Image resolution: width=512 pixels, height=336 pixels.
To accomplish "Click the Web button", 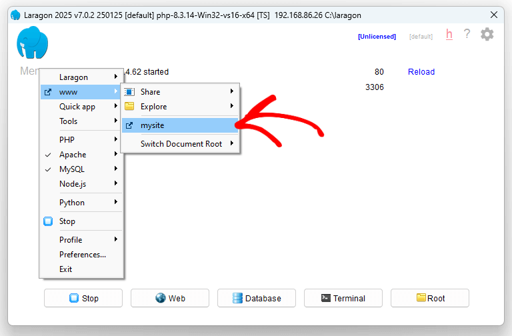I will coord(170,298).
